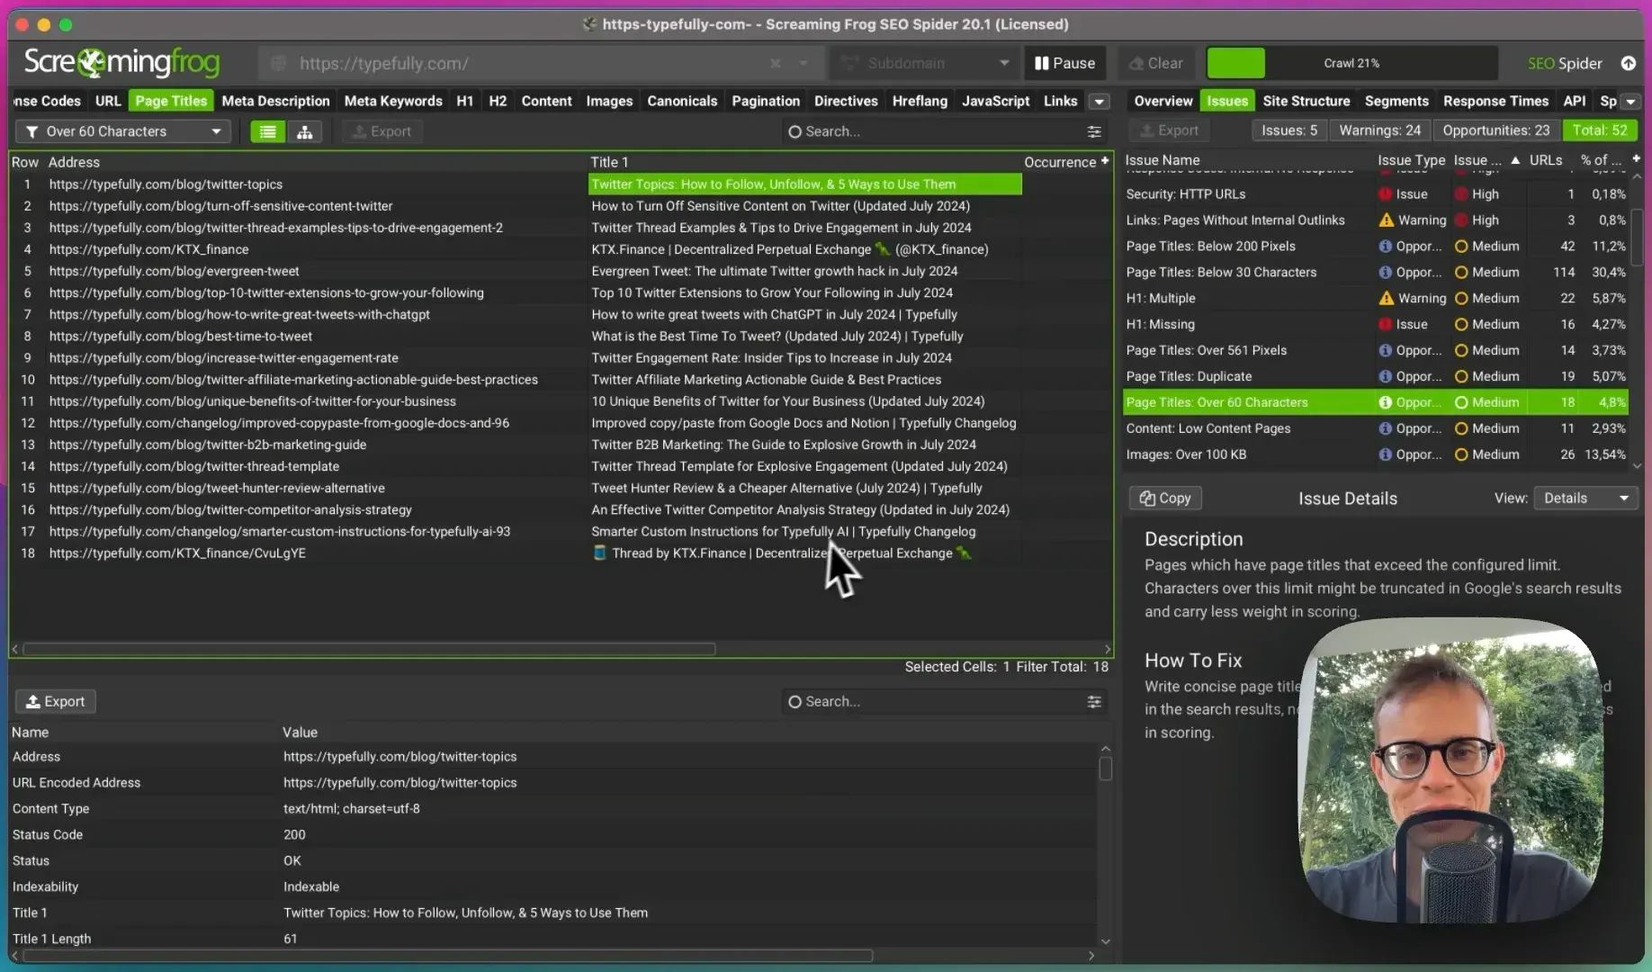Click the search magnifier in top search box
The width and height of the screenshot is (1652, 972).
coord(795,131)
